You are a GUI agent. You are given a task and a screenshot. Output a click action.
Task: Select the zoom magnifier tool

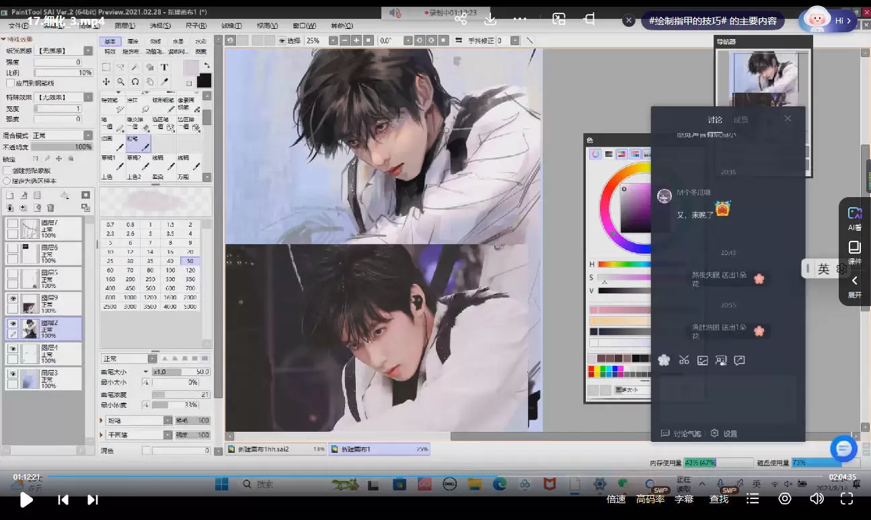120,82
